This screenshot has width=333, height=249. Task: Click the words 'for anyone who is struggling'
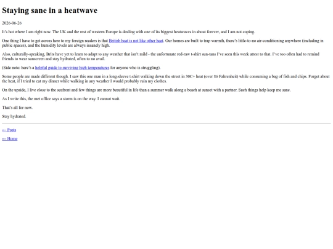(x=134, y=68)
